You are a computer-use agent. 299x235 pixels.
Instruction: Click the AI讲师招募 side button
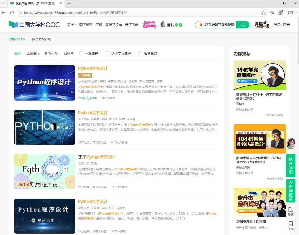pos(291,191)
